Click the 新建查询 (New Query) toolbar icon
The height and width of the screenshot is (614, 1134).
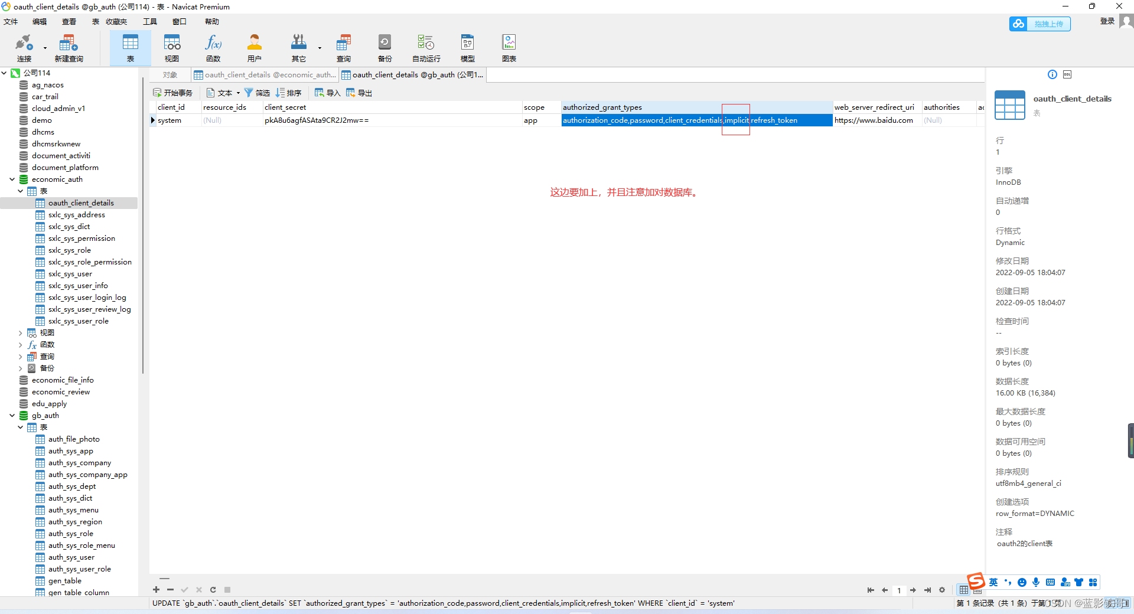pos(69,47)
